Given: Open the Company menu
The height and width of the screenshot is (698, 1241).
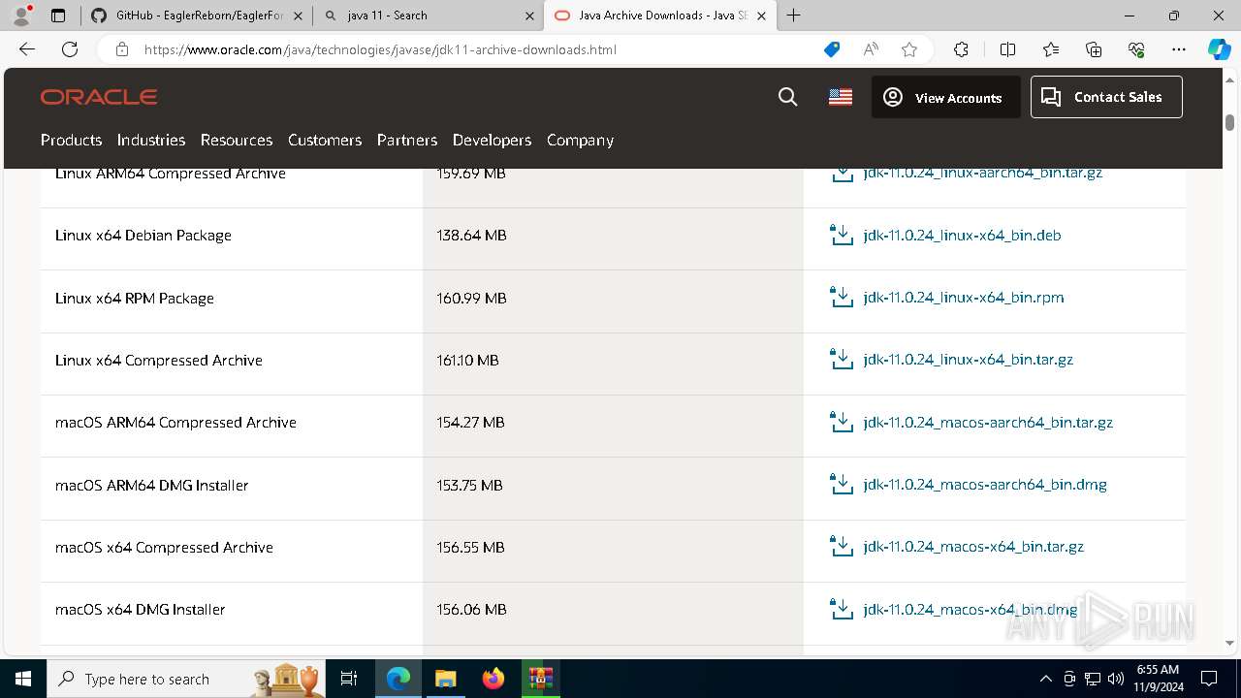Looking at the screenshot, I should (580, 140).
